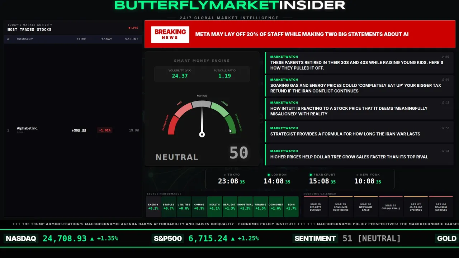Click the SENTIMENT ticker label
The width and height of the screenshot is (459, 258).
click(x=315, y=238)
